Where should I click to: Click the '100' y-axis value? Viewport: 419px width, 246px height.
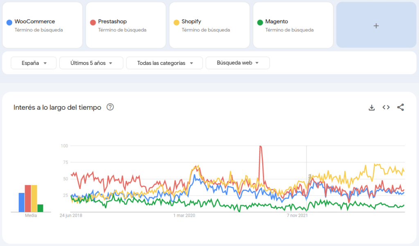tap(64, 146)
